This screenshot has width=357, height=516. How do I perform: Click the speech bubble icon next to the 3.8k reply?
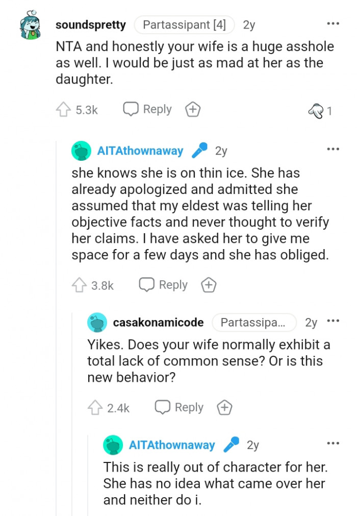(x=147, y=285)
